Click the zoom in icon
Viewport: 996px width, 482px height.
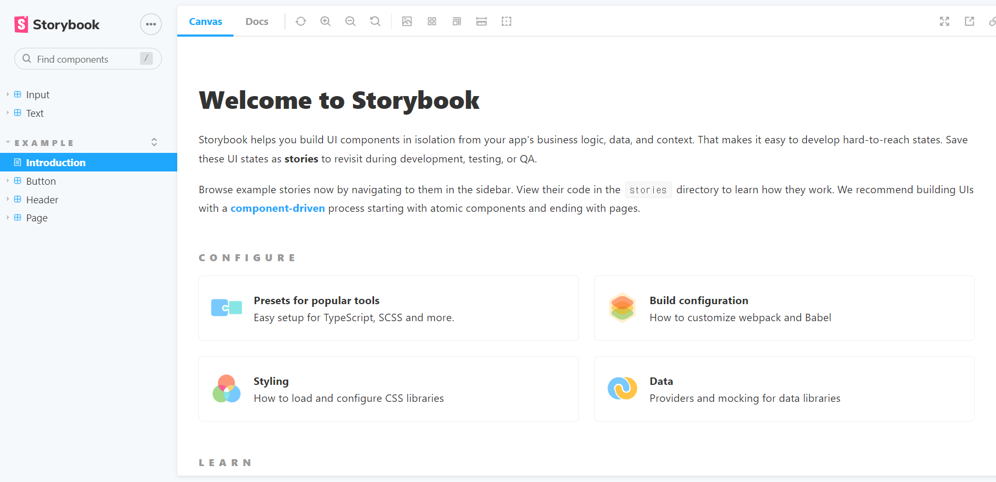(x=326, y=21)
